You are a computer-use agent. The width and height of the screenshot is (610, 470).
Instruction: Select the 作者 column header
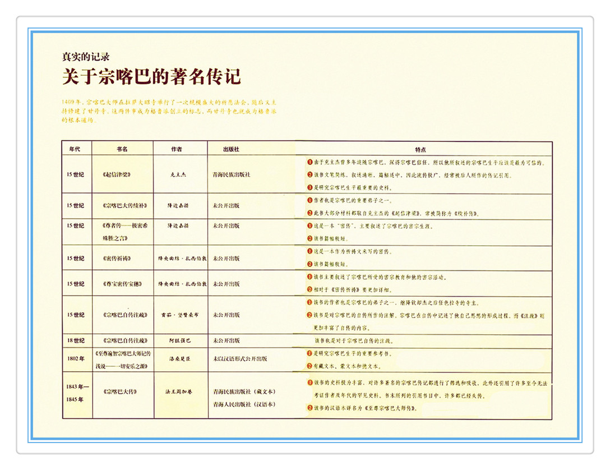[177, 149]
